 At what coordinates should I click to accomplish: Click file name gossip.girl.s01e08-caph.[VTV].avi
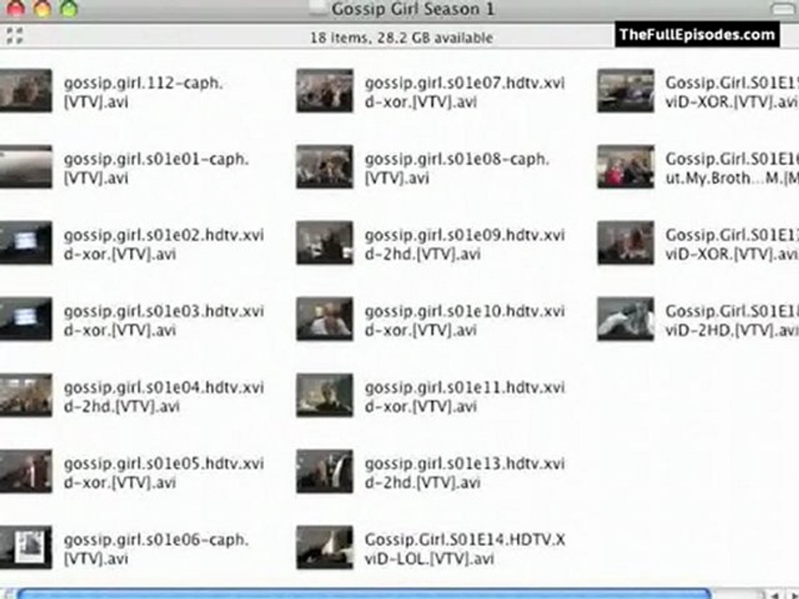[x=457, y=169]
